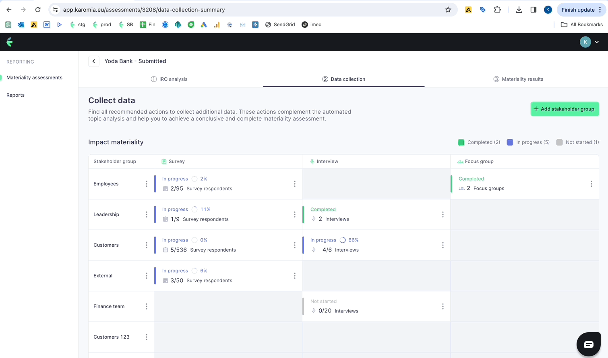608x358 pixels.
Task: Click Customers 4/6 Interviews entry
Action: pyautogui.click(x=335, y=250)
